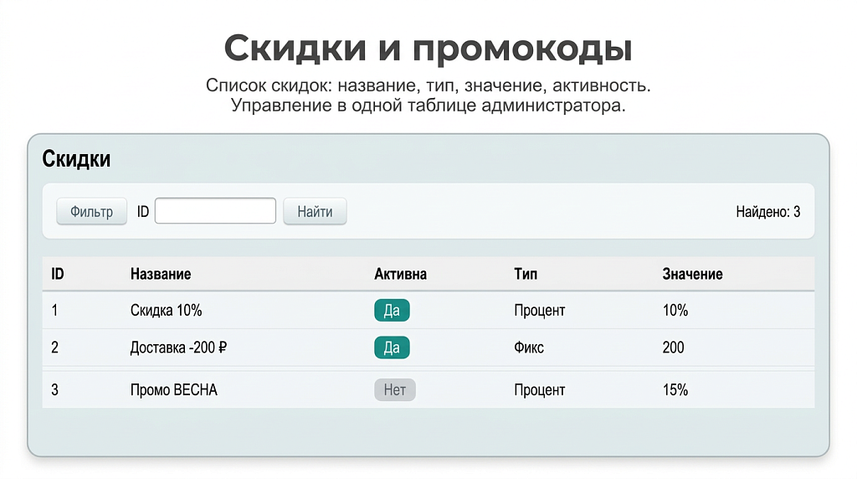Click the "200" value in row 2
857x479 pixels.
673,348
